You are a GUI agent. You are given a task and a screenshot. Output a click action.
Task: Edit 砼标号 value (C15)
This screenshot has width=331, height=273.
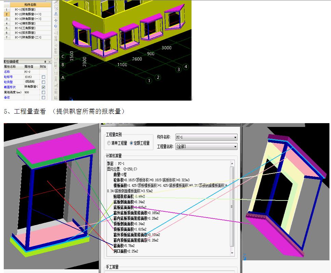[32, 77]
